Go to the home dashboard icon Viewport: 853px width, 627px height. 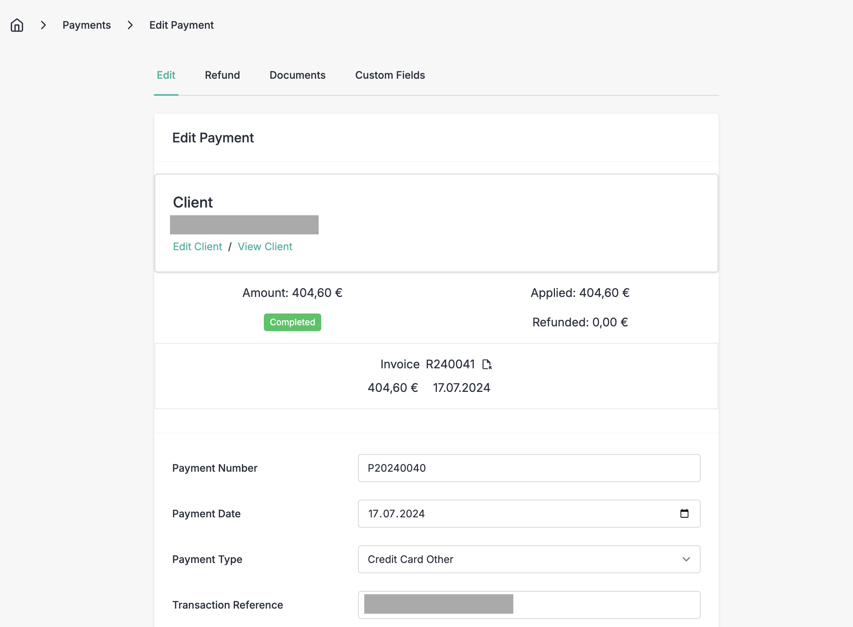coord(17,25)
